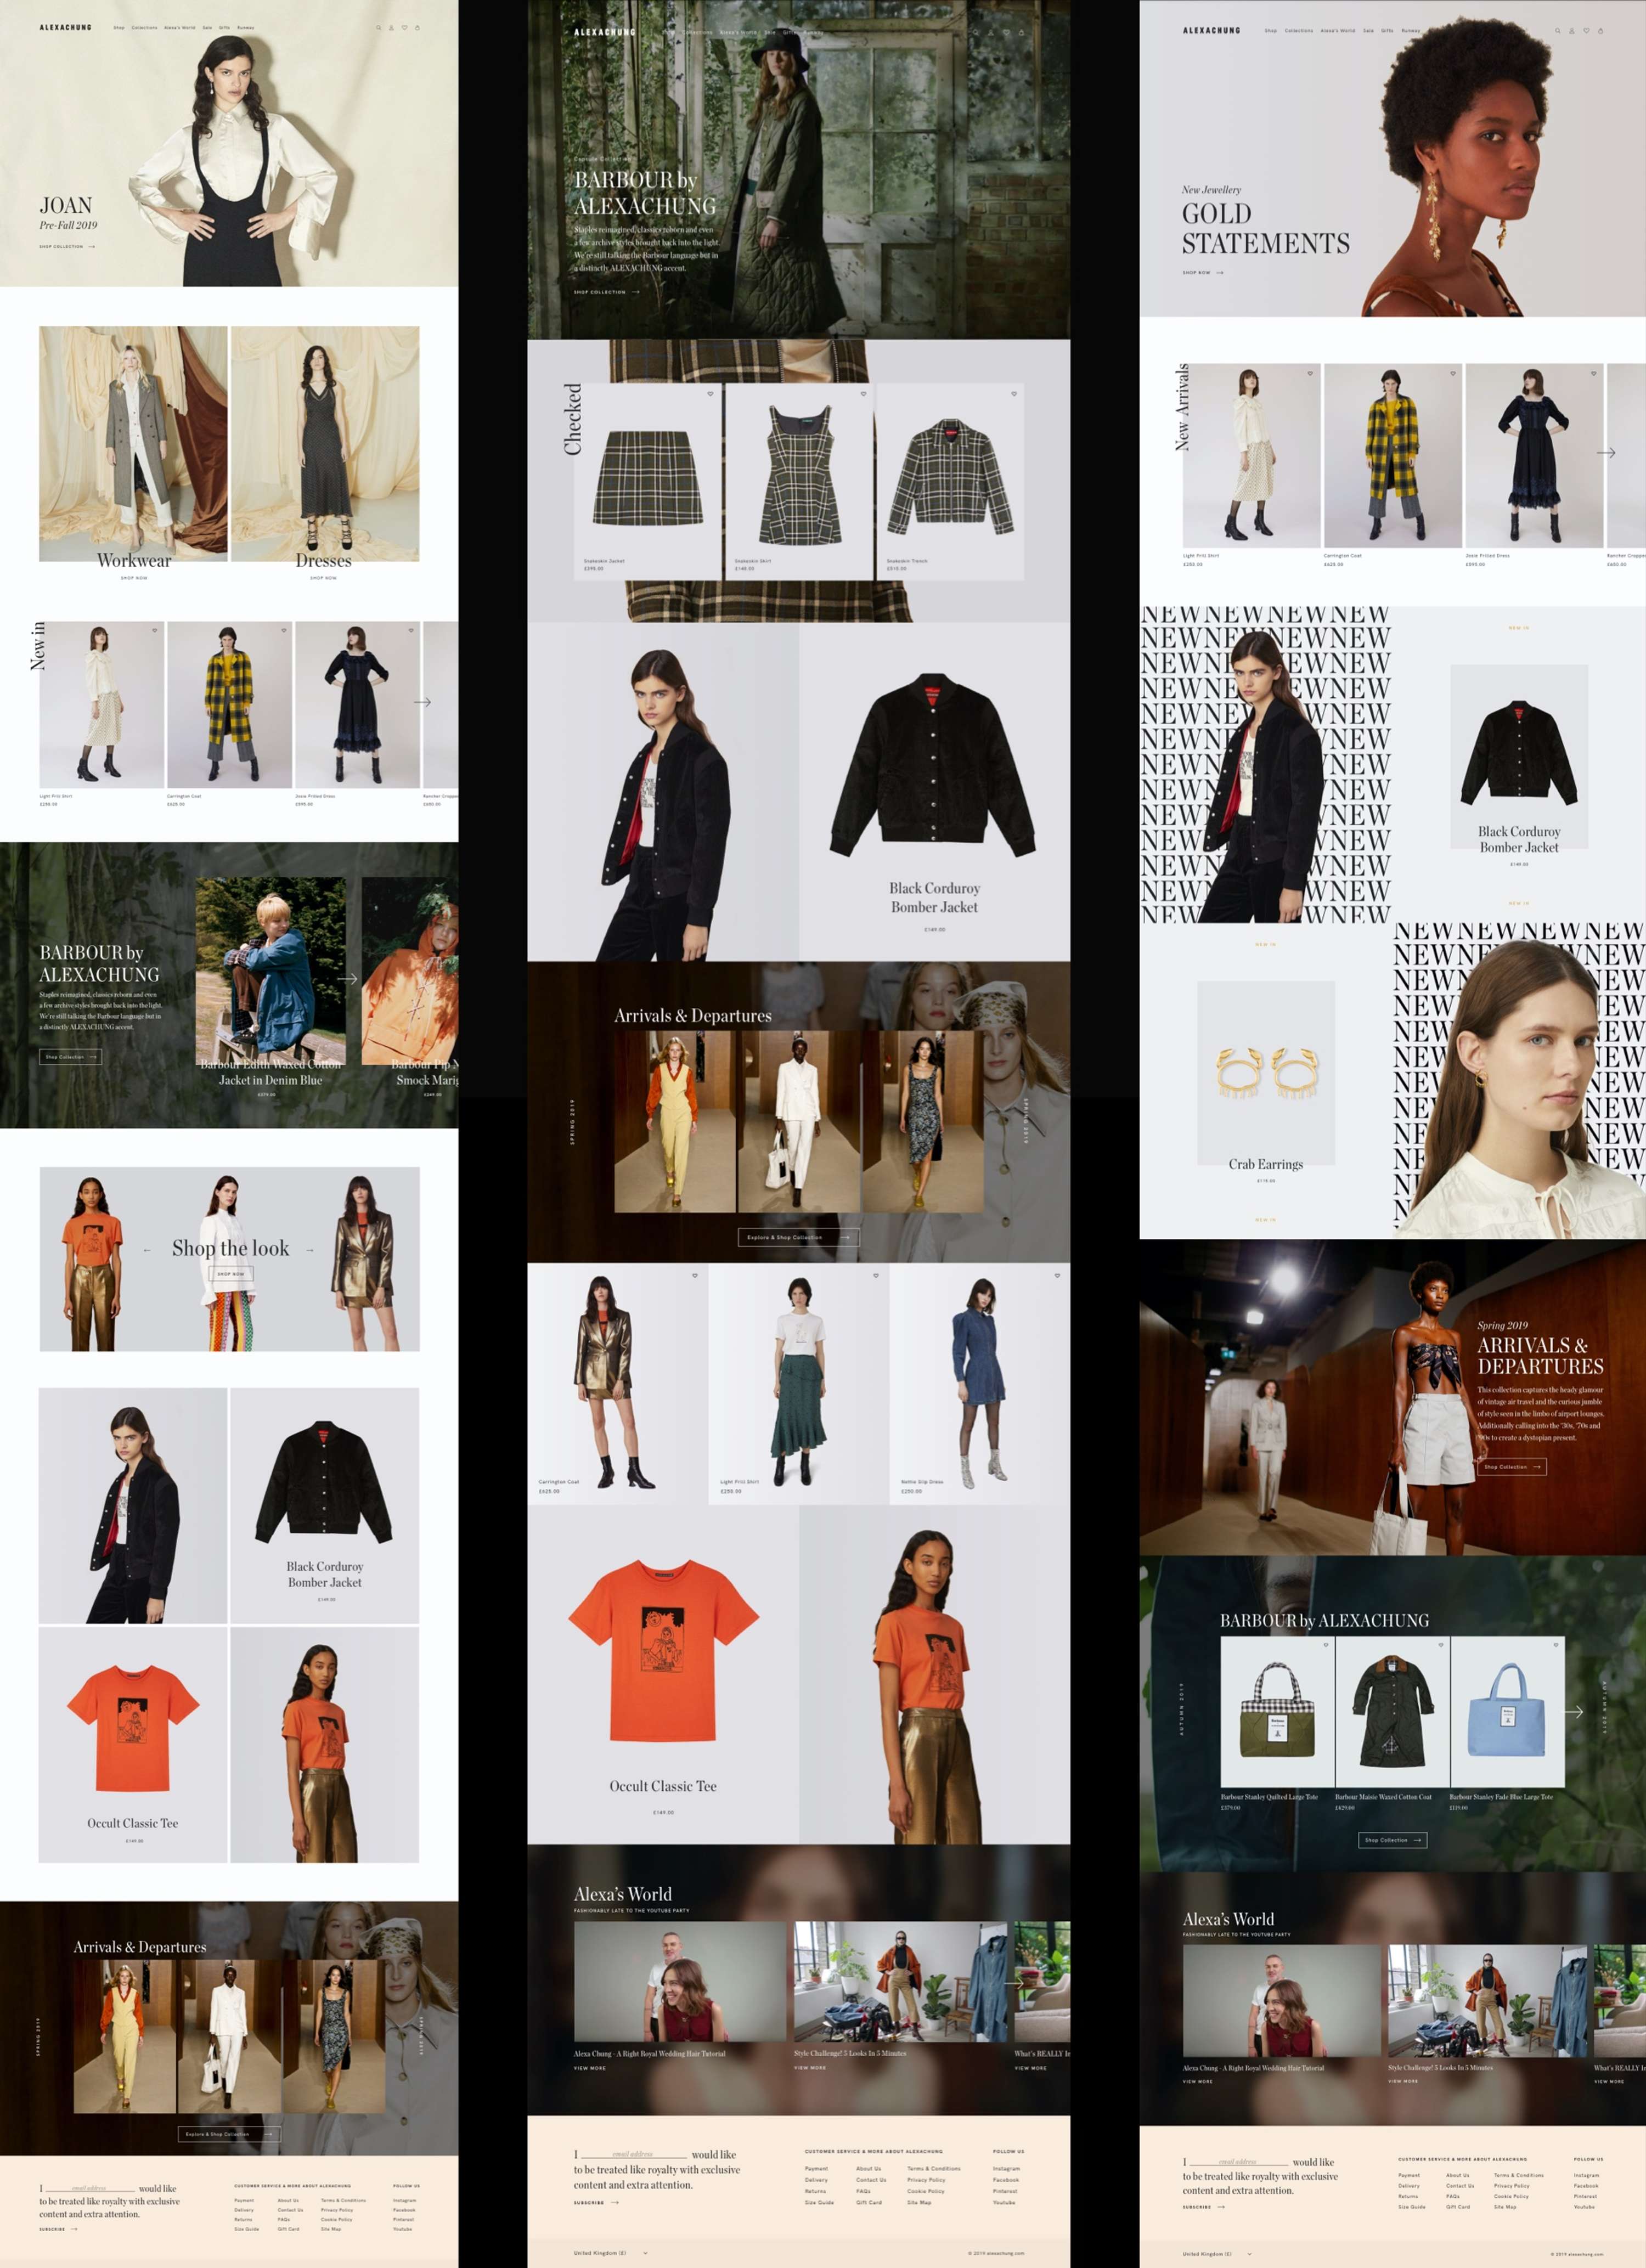Open Alexa's World in JOAN page header
The image size is (1646, 2268).
[180, 28]
